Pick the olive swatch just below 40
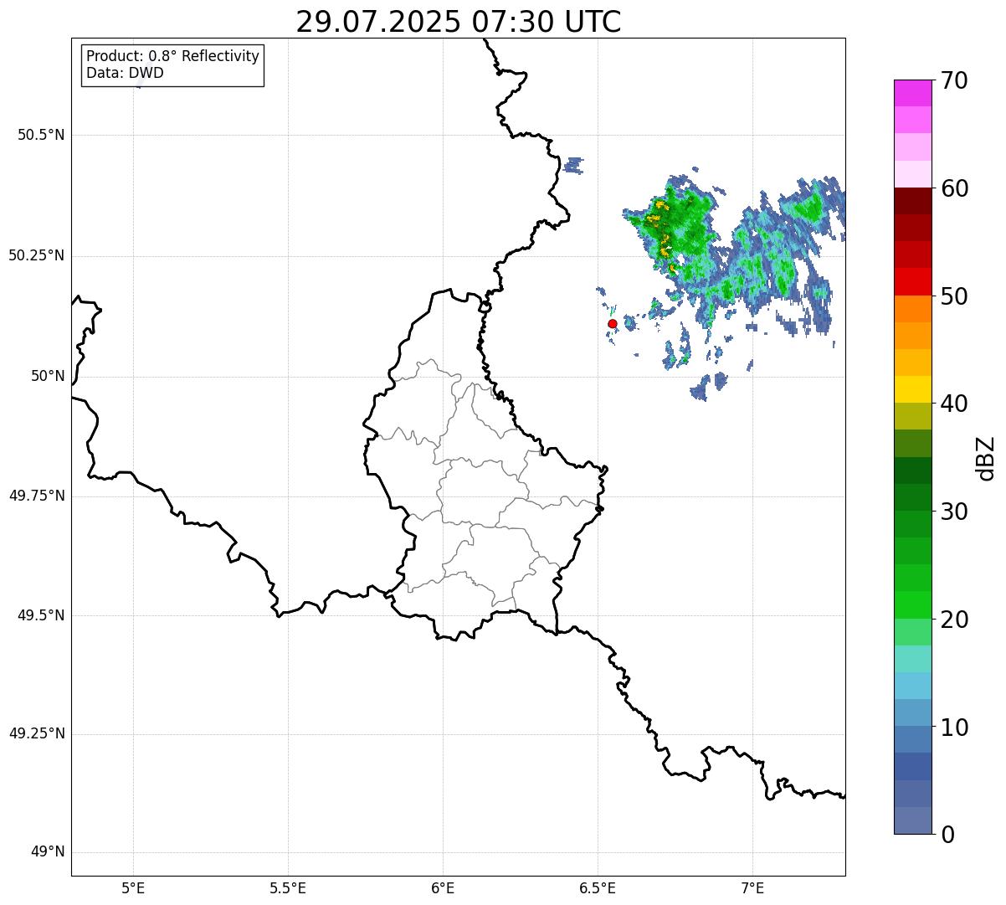Image resolution: width=1006 pixels, height=905 pixels. coord(913,416)
